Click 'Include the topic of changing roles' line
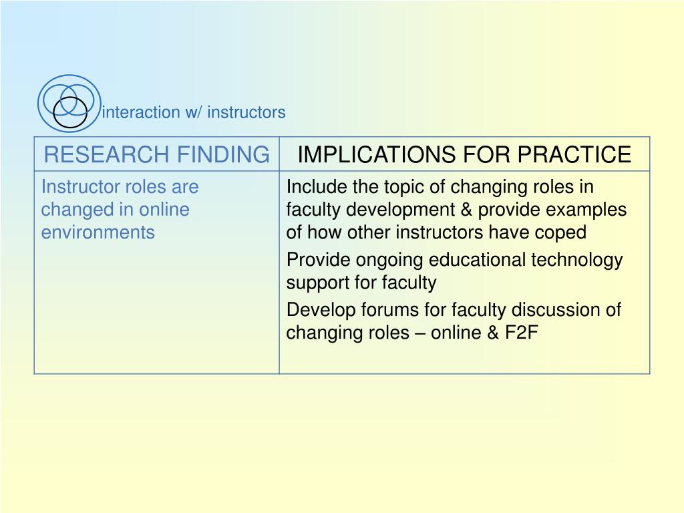 440,187
